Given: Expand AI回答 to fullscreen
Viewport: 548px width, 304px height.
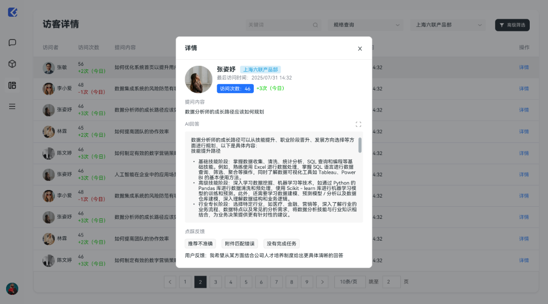Looking at the screenshot, I should (358, 124).
